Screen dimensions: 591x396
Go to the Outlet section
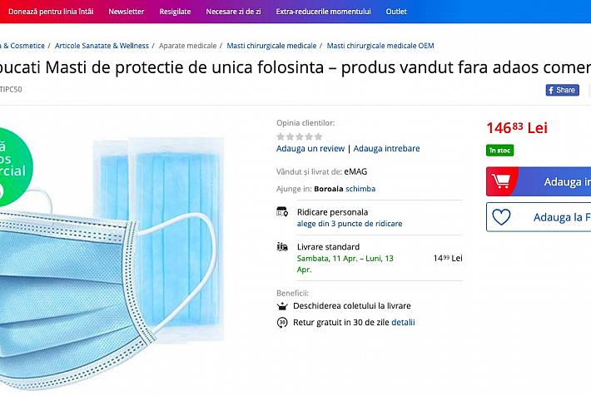pos(396,12)
